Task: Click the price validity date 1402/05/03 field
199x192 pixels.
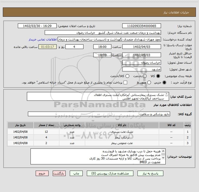Action: pyautogui.click(x=142, y=55)
